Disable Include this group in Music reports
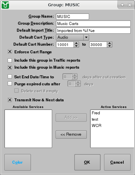The image size is (135, 175). (x=10, y=67)
